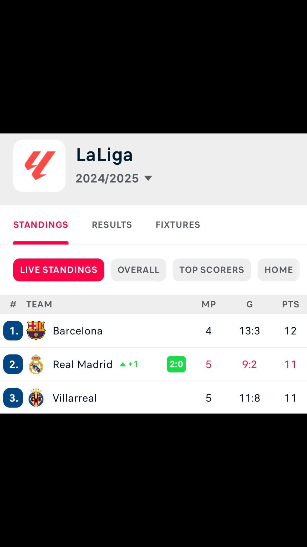This screenshot has height=547, width=307.
Task: Open the Barcelona team name link
Action: point(78,331)
